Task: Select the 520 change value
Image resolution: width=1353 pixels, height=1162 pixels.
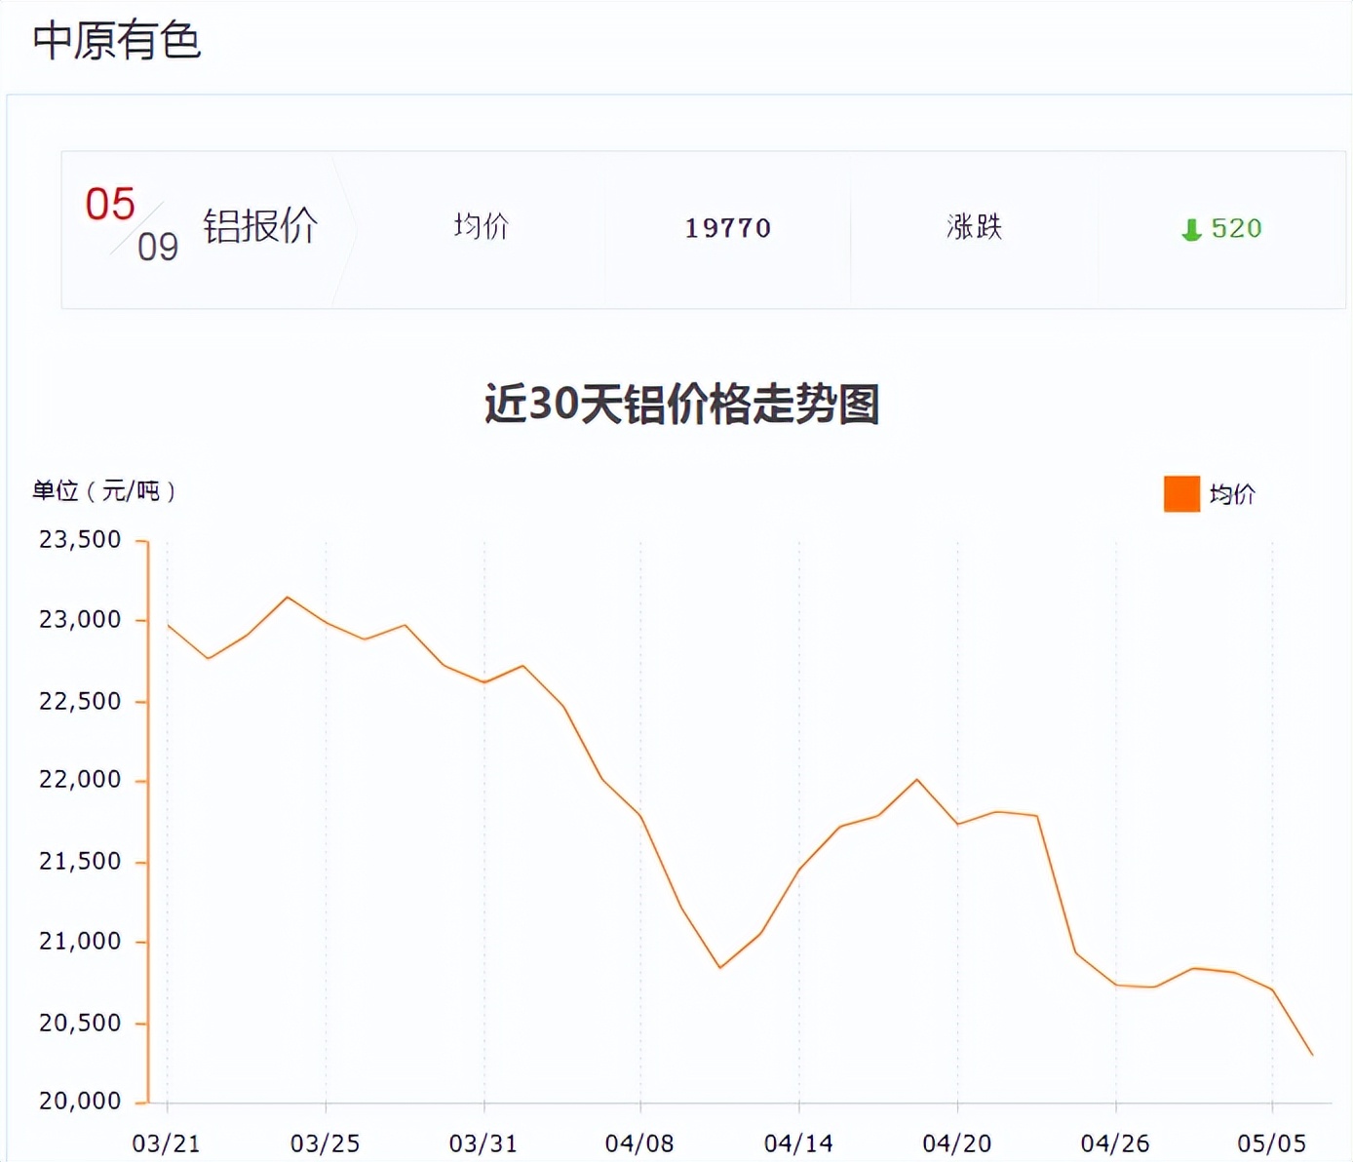Action: coord(1236,228)
